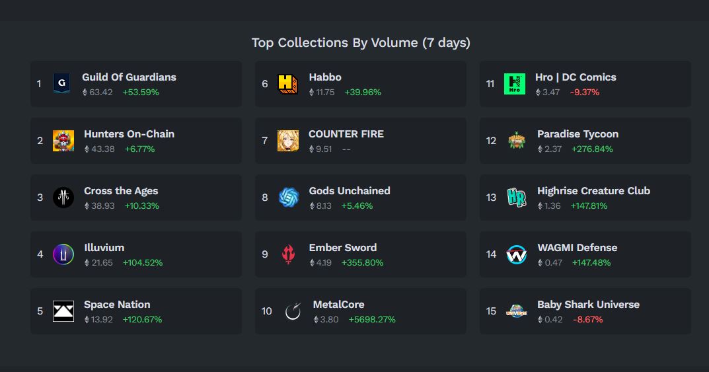Open the COUNTER FIRE collection title
Screen dimensions: 709x372
tap(346, 134)
